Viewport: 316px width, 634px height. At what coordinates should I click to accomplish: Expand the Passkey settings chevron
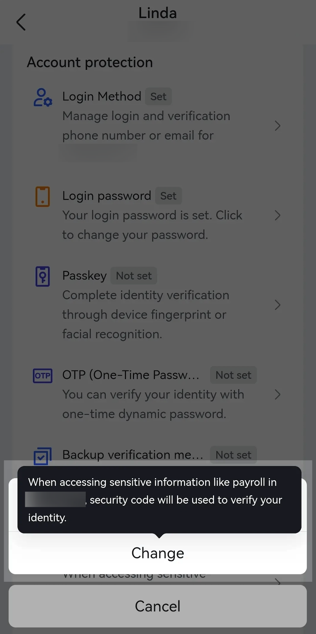click(278, 305)
